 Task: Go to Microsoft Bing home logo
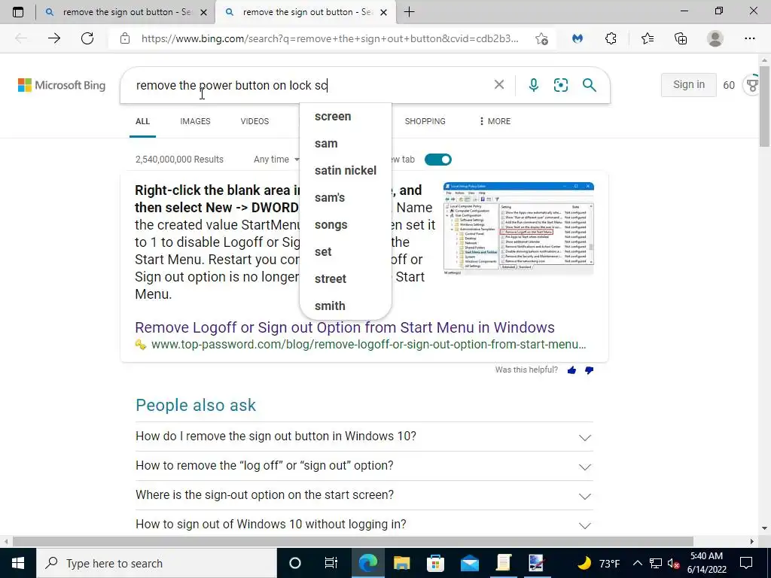(62, 85)
